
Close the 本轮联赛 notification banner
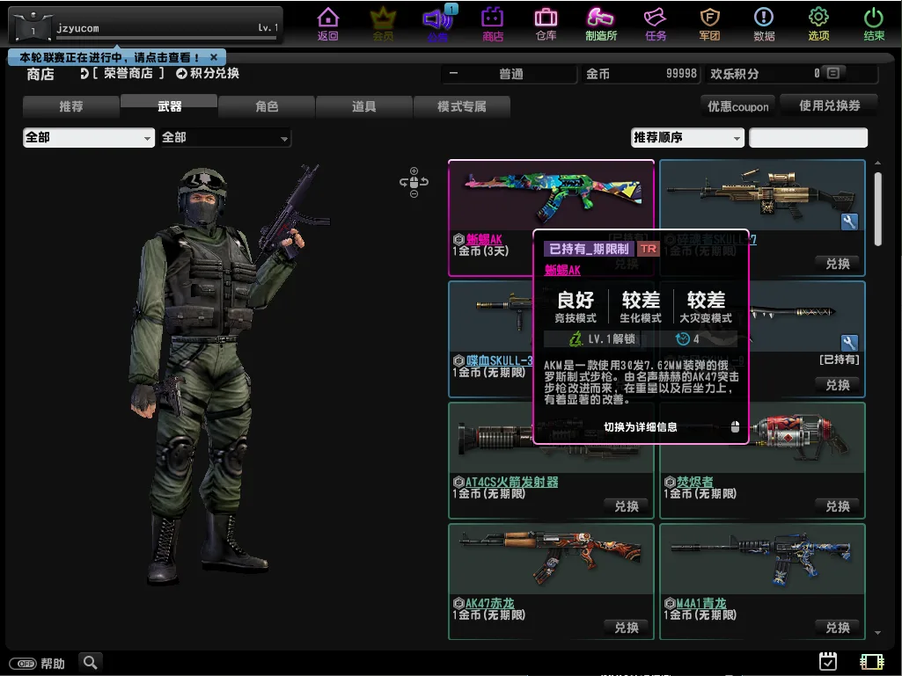click(214, 57)
